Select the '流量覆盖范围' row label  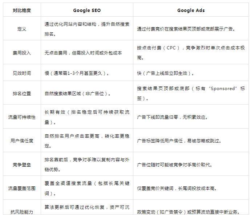[22, 188]
